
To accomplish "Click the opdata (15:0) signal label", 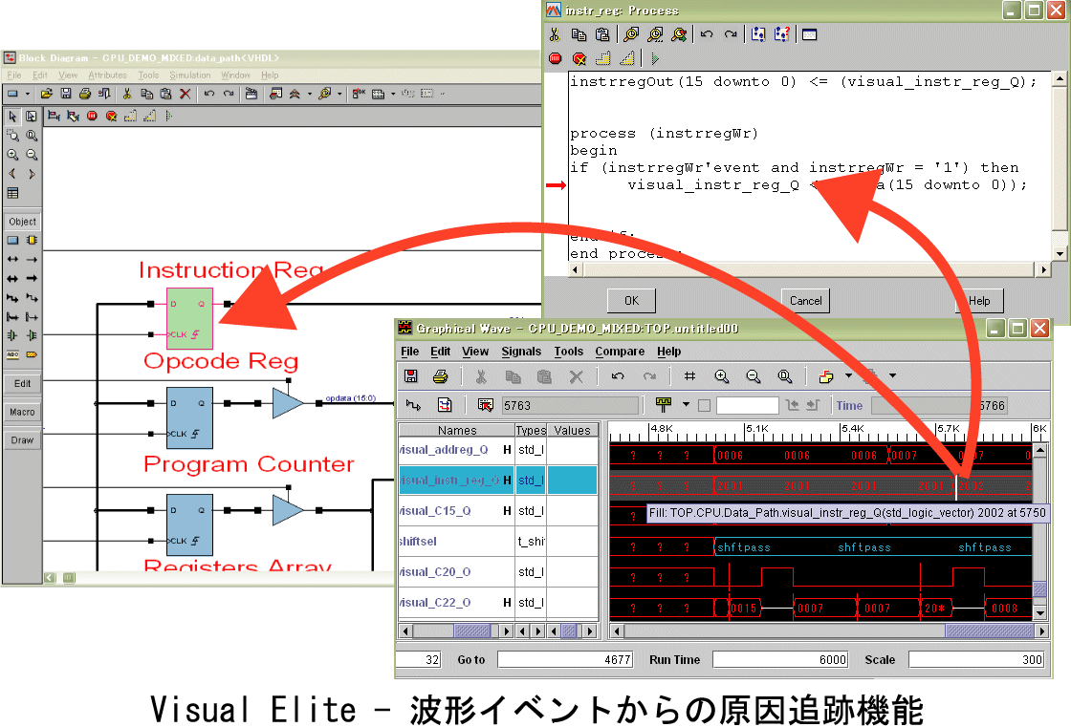I will [350, 398].
